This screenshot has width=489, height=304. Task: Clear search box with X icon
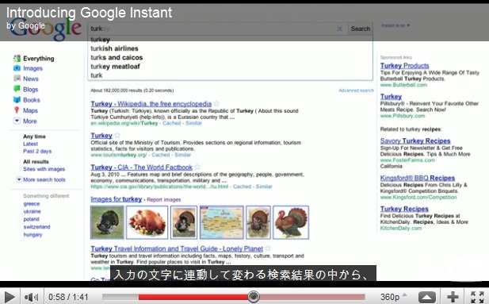340,29
